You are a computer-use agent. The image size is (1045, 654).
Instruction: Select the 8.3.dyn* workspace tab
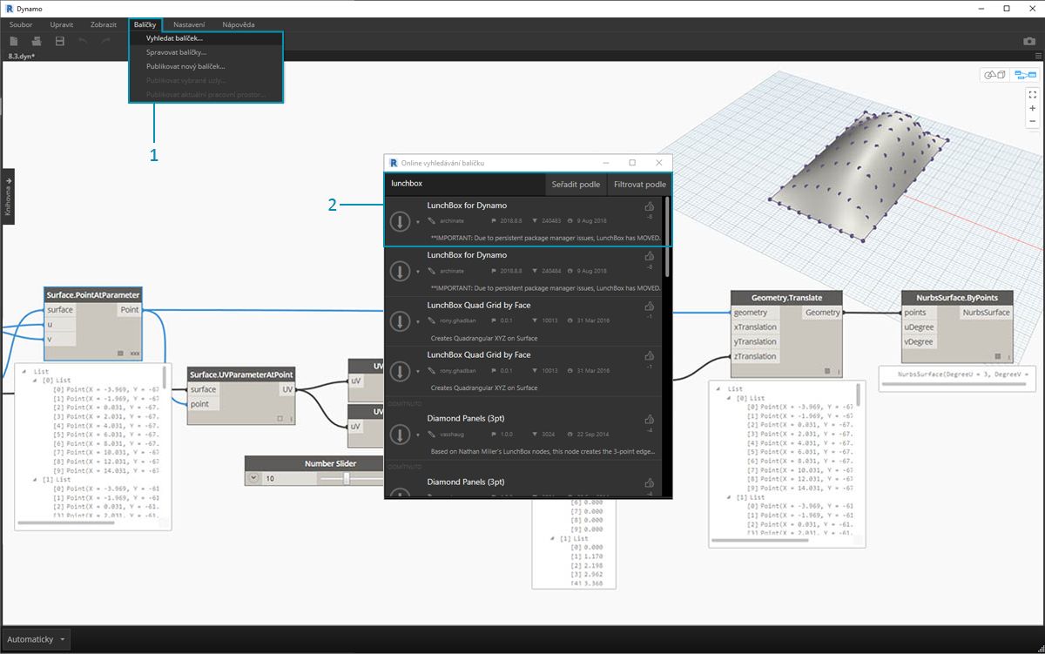(x=22, y=56)
